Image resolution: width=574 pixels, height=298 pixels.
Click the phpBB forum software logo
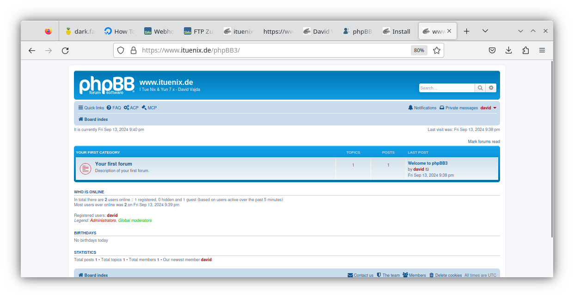pos(106,85)
